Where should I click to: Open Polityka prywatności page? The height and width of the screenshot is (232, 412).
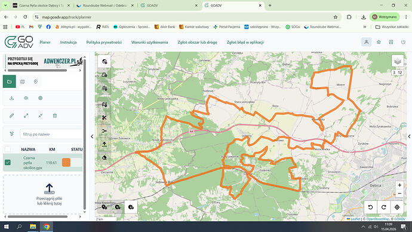pyautogui.click(x=104, y=42)
